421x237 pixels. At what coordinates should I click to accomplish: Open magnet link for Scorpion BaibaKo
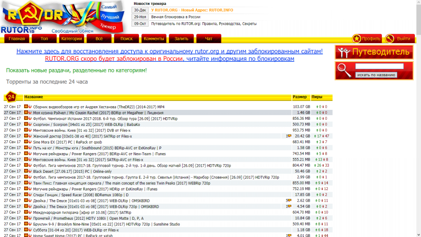tap(30, 124)
